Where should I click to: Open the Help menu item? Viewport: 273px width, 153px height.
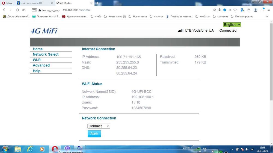pyautogui.click(x=37, y=71)
